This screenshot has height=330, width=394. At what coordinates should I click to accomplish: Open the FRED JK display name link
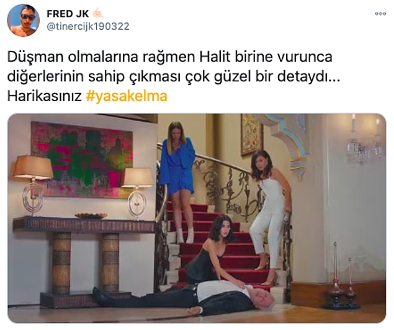pyautogui.click(x=68, y=14)
